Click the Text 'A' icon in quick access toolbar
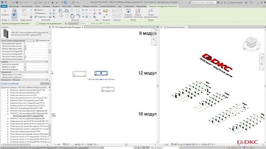This screenshot has height=149, width=266. (52, 2)
